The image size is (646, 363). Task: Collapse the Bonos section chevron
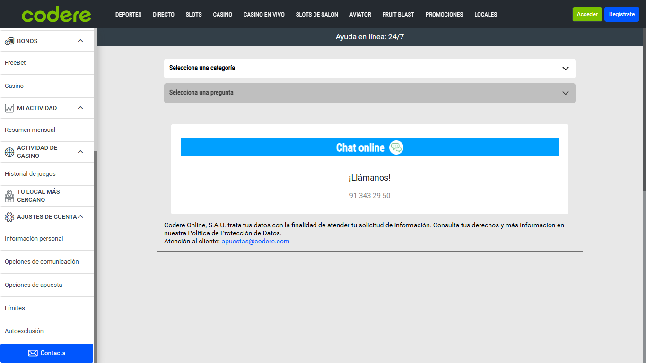tap(80, 41)
